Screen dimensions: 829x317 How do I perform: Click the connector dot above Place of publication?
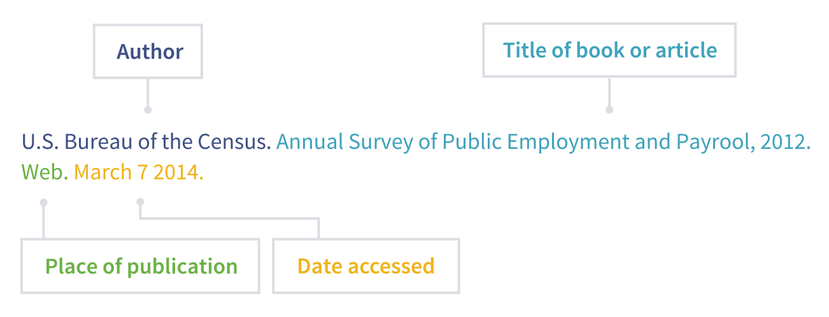43,202
